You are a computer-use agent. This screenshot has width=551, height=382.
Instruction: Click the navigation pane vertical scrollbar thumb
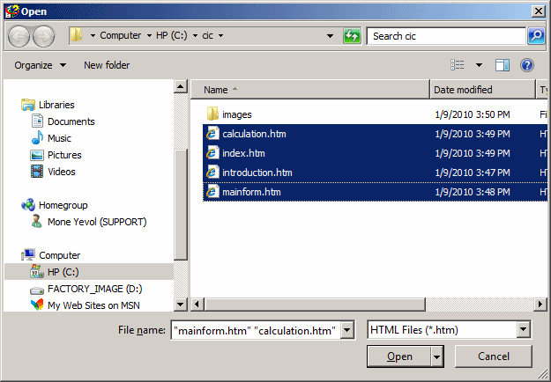coord(181,205)
